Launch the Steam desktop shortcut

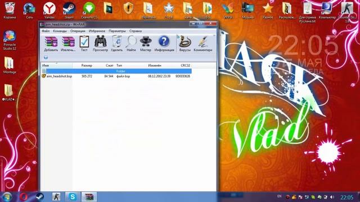(69, 10)
